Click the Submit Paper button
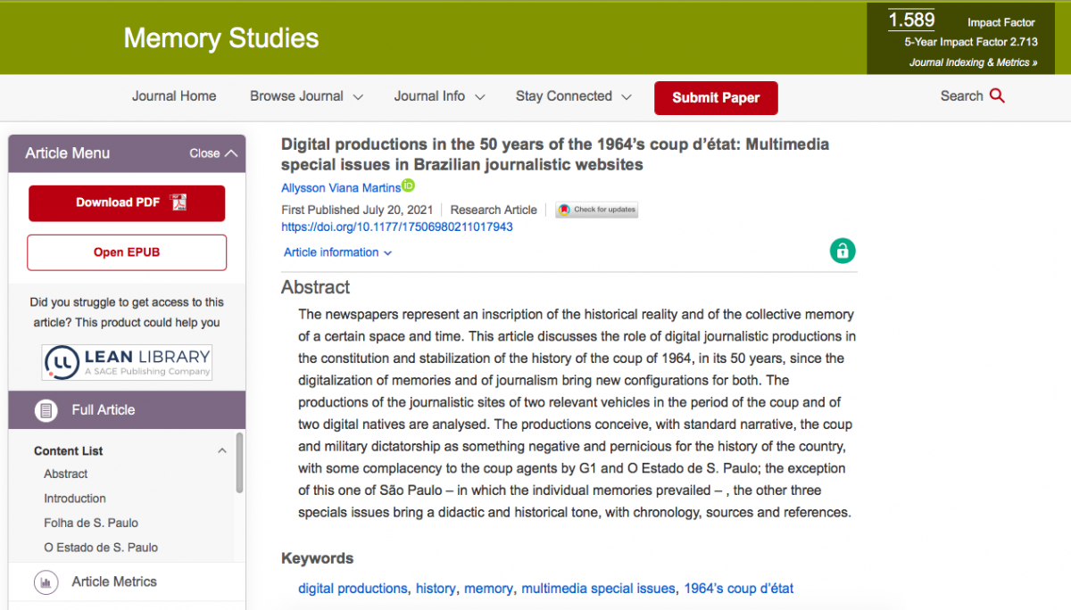Screen dimensions: 1071x610 pyautogui.click(x=716, y=97)
